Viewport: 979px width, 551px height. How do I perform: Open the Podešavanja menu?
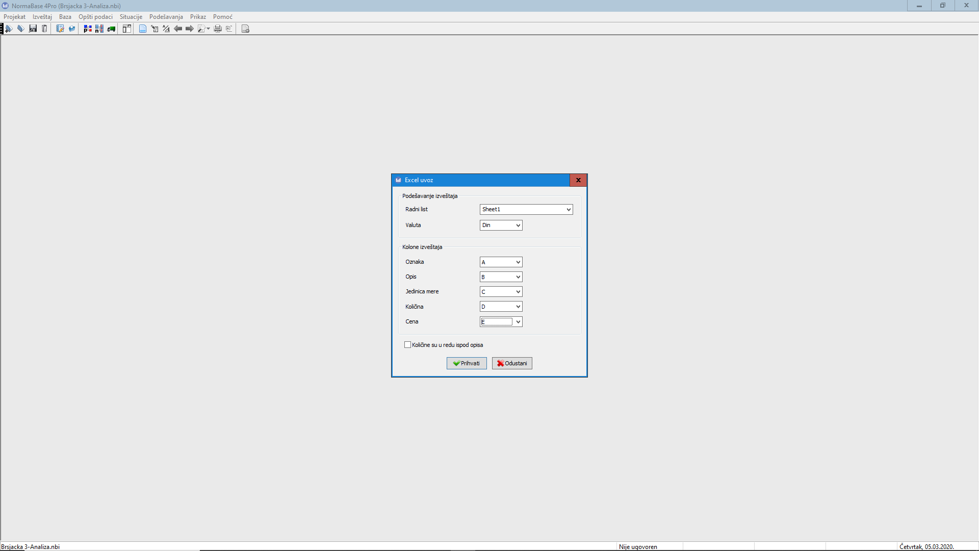[166, 17]
